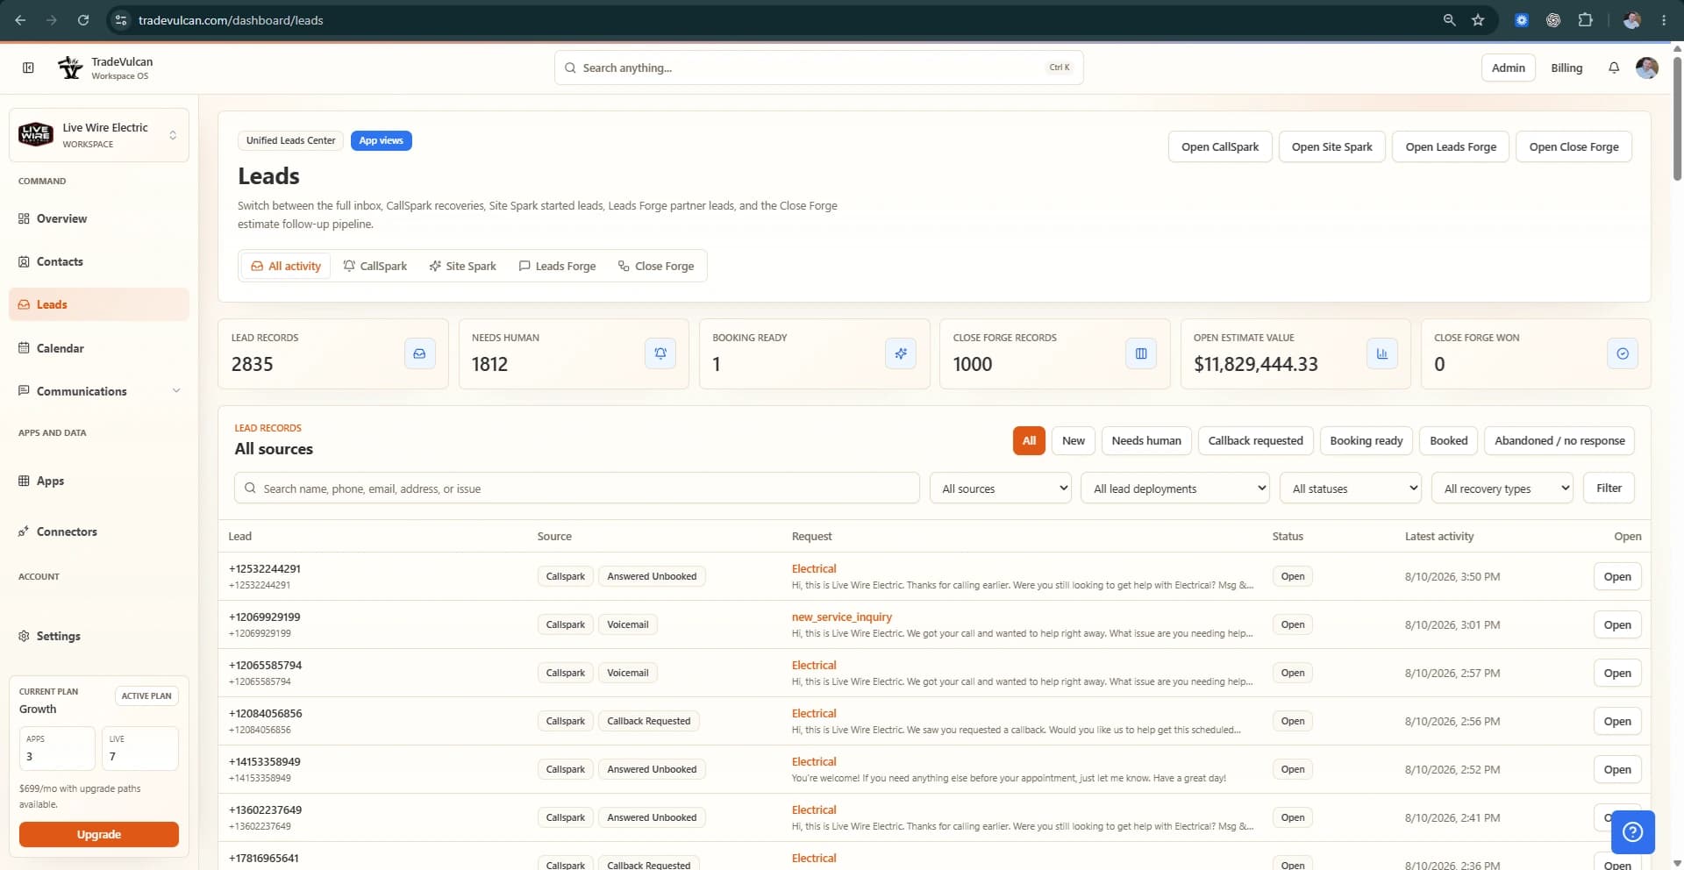Screen dimensions: 1684x870
Task: Go to Calendar in sidebar
Action: (x=98, y=348)
